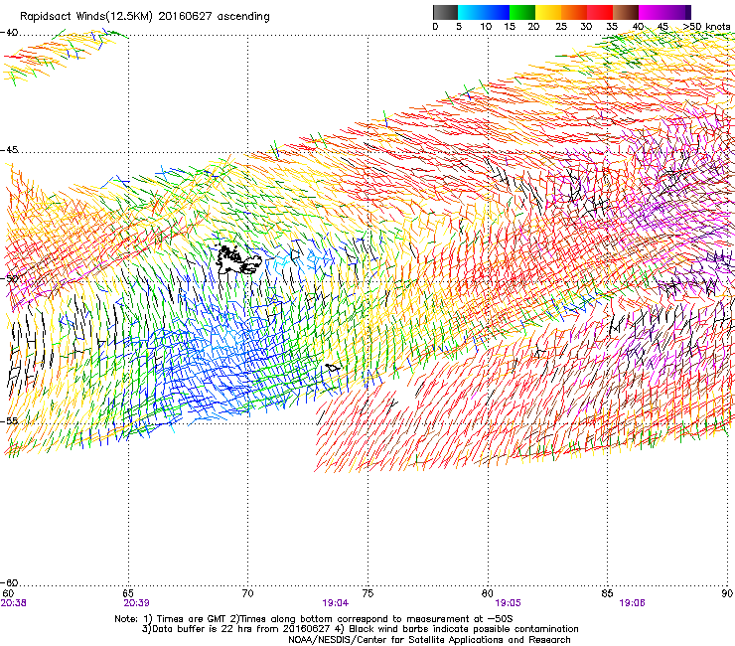Click the '80' longitude axis label

(x=488, y=593)
